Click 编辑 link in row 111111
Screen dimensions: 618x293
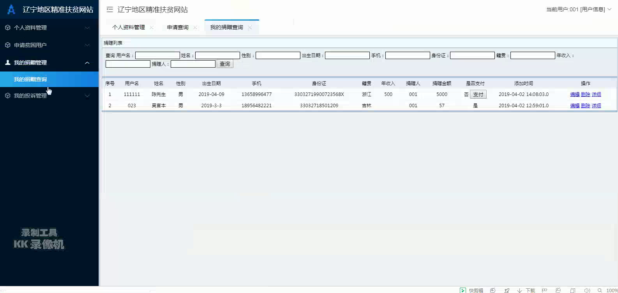[x=575, y=94]
